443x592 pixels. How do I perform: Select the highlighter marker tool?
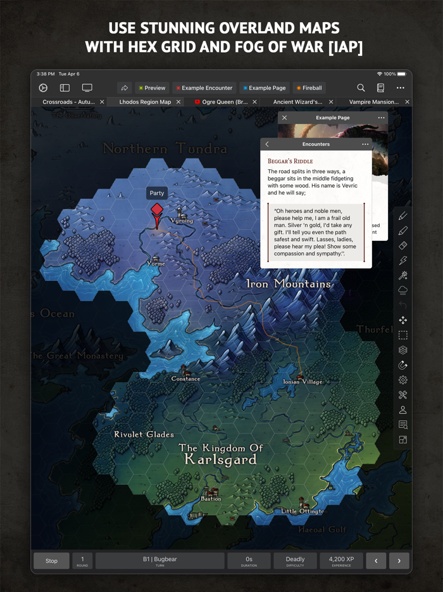pyautogui.click(x=402, y=231)
